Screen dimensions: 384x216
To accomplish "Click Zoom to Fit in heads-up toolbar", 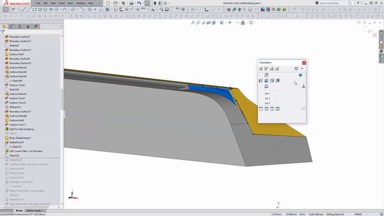I will point(193,23).
